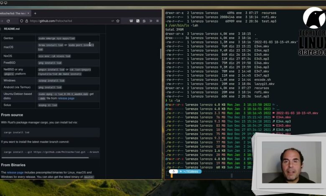Click the page source code icon in address bar

point(113,21)
